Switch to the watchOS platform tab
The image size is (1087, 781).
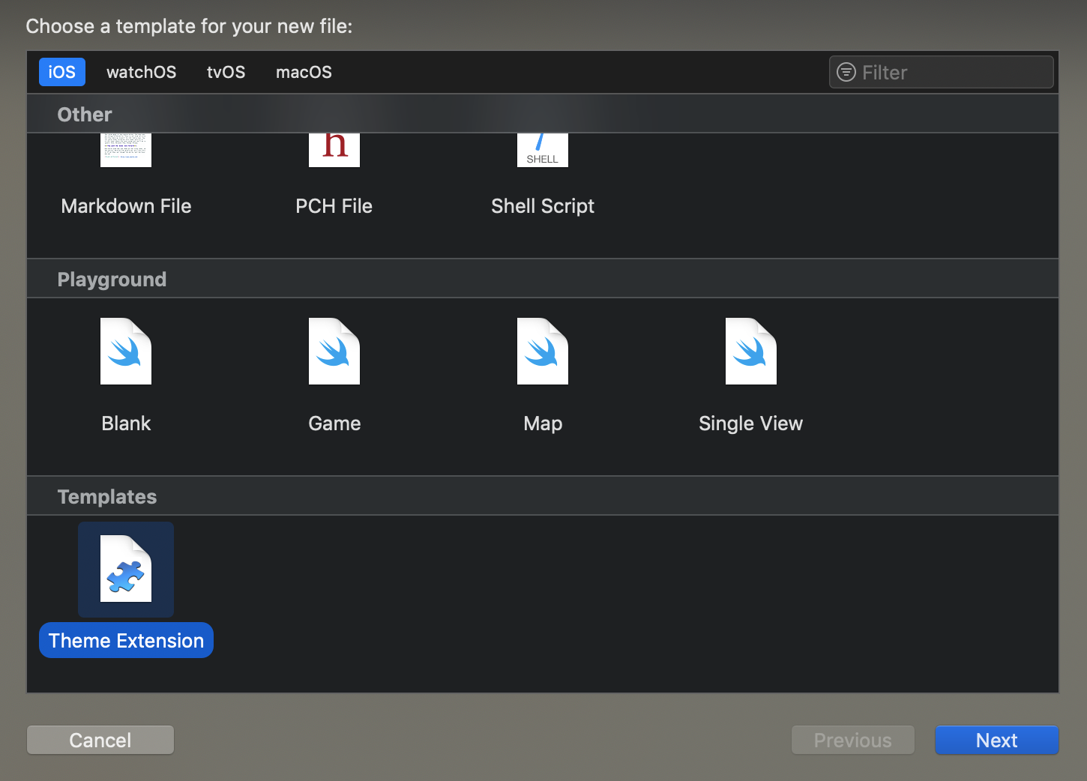pos(142,72)
